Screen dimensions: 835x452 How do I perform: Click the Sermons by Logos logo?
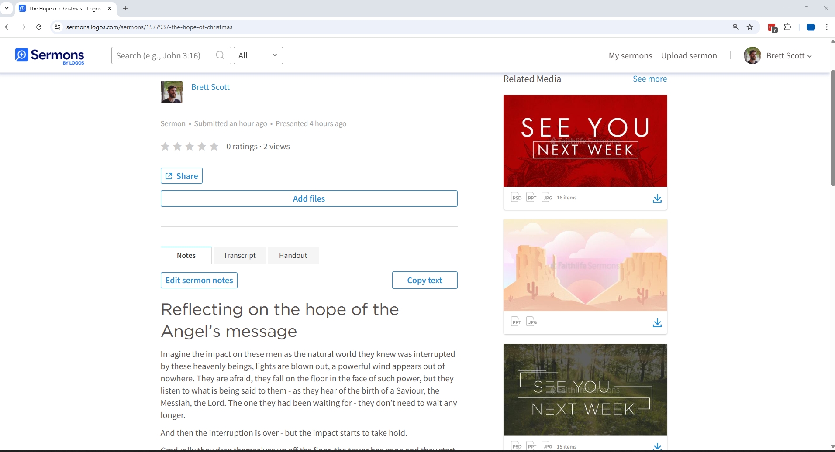[x=50, y=56]
